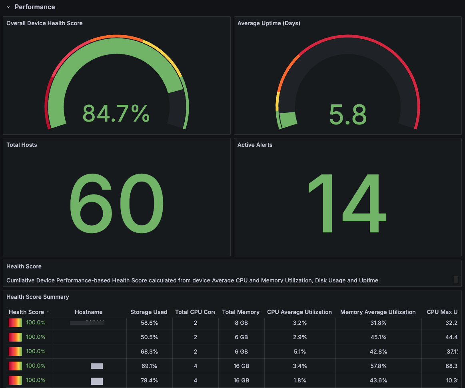Viewport: 465px width, 388px height.
Task: Select the 60 total hosts number
Action: pos(116,203)
